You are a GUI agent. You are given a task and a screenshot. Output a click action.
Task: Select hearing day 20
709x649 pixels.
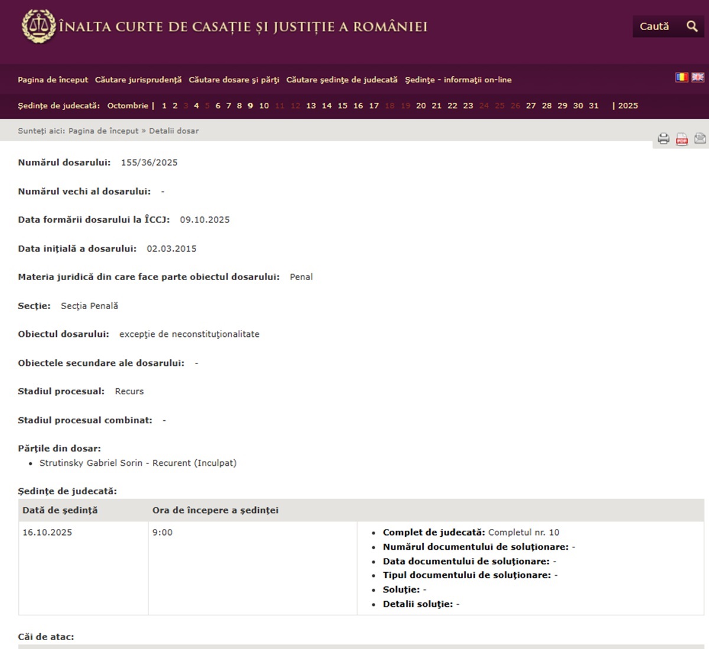421,106
